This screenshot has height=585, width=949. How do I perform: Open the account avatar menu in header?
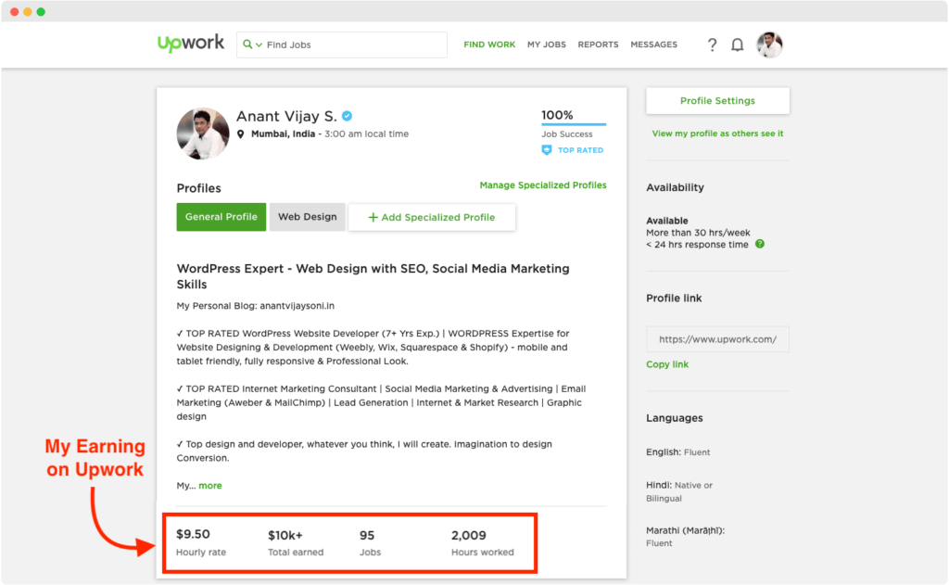point(769,45)
